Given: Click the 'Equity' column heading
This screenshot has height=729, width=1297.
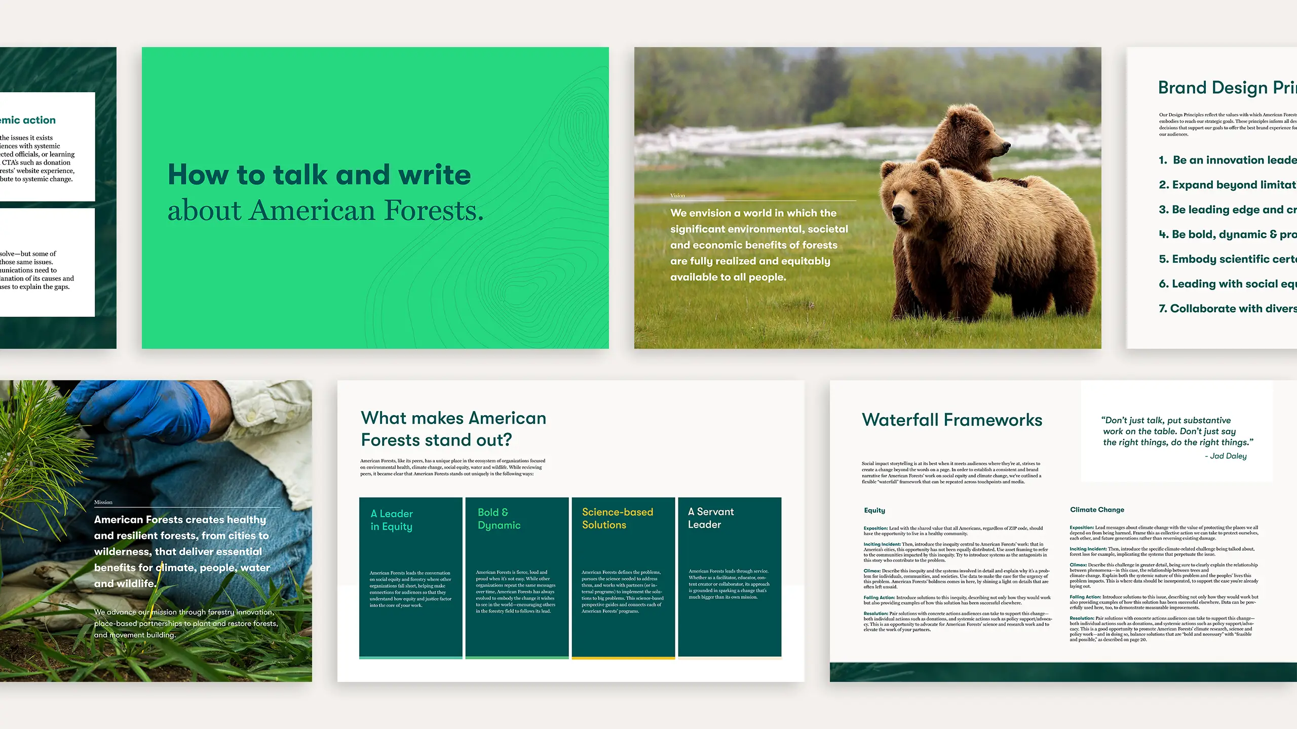Looking at the screenshot, I should pyautogui.click(x=874, y=510).
